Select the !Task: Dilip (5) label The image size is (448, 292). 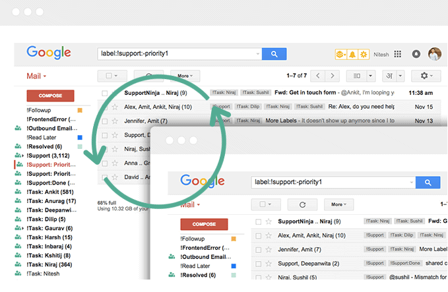coord(46,219)
